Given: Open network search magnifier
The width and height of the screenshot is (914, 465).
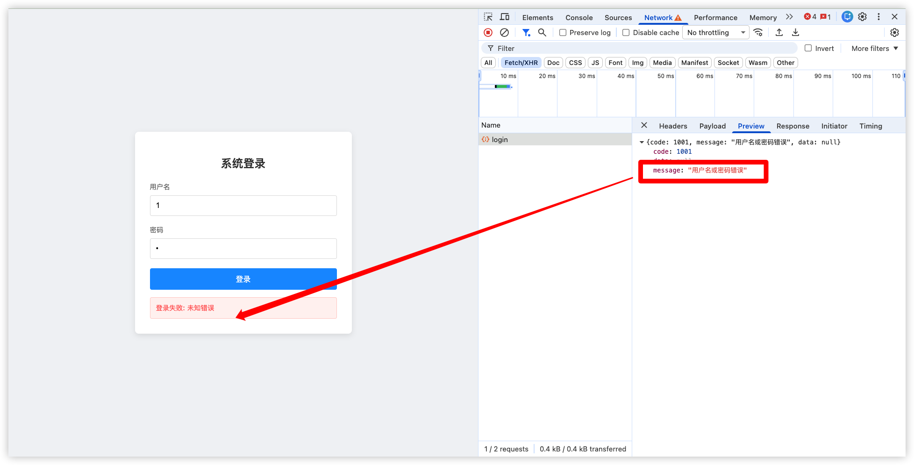Looking at the screenshot, I should coord(542,33).
